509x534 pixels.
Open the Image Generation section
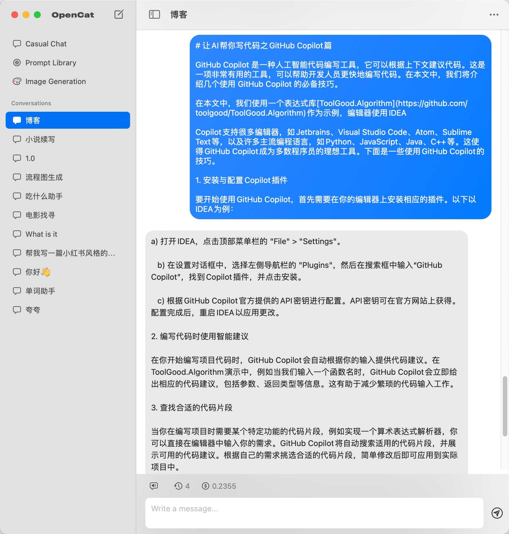[x=68, y=81]
